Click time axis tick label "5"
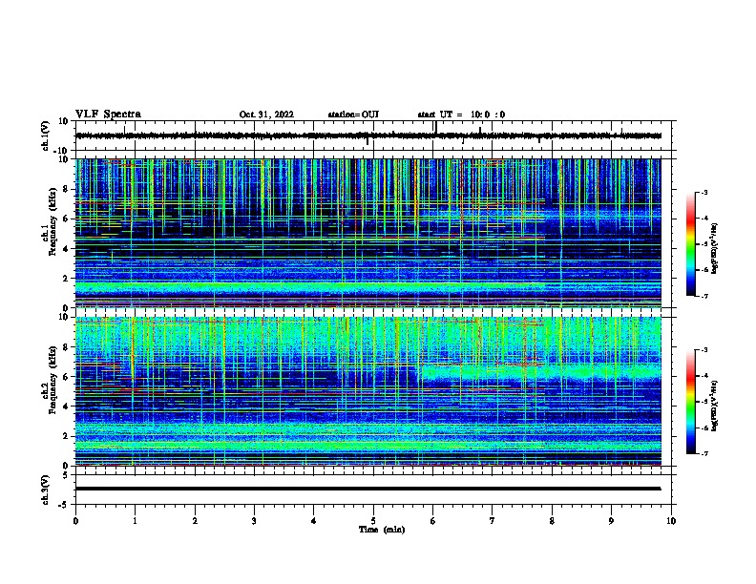The height and width of the screenshot is (584, 756). click(x=373, y=521)
